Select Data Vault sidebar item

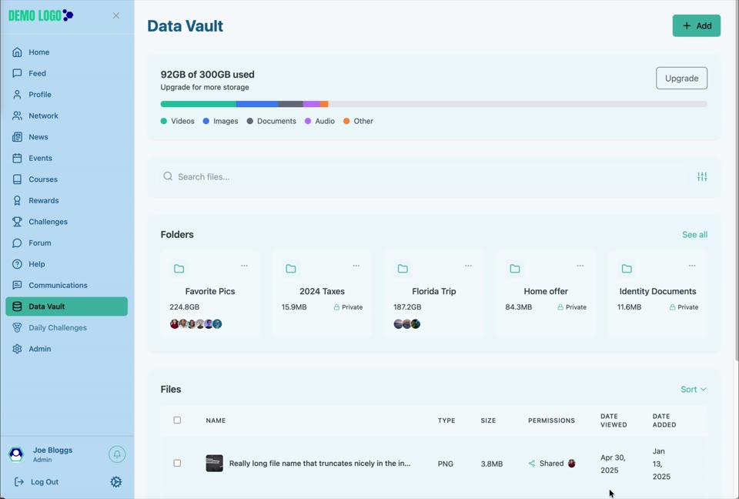coord(66,306)
